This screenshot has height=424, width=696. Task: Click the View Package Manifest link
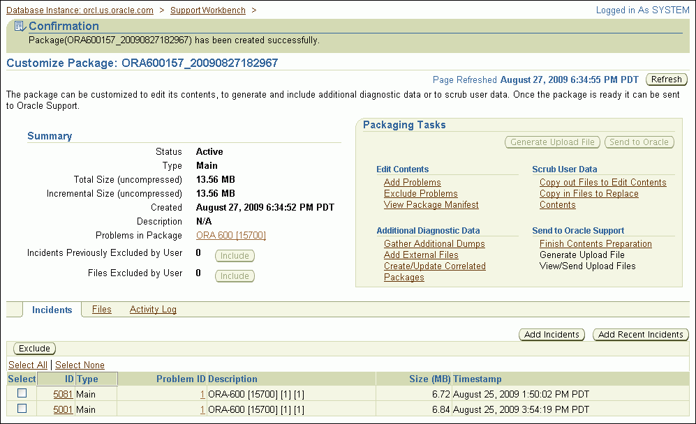pyautogui.click(x=431, y=205)
